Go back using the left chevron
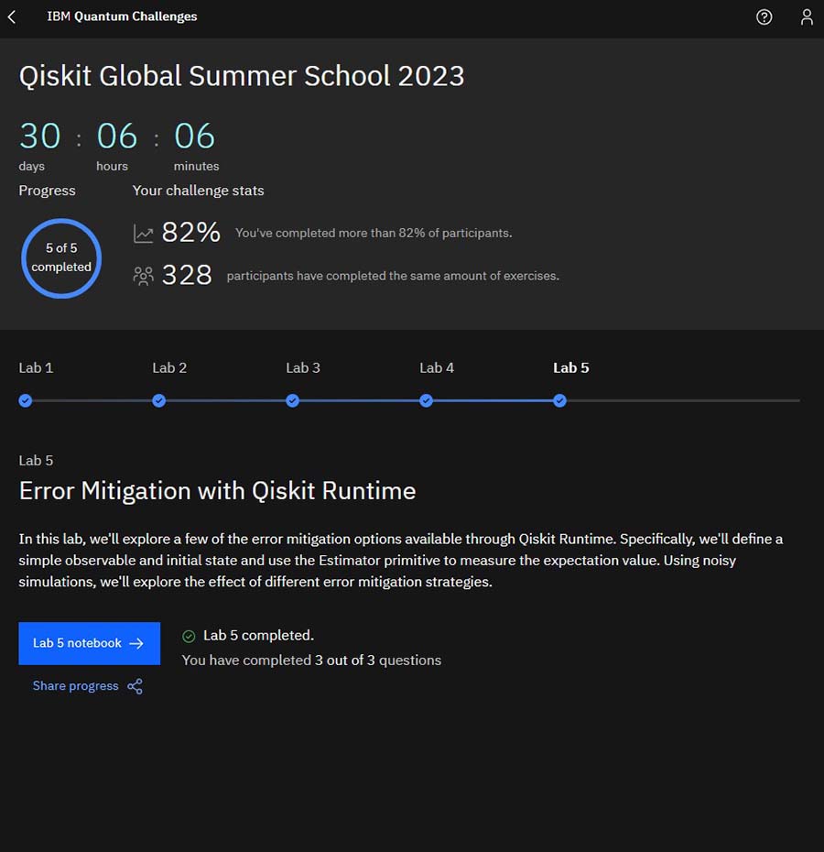The height and width of the screenshot is (852, 824). pyautogui.click(x=12, y=16)
